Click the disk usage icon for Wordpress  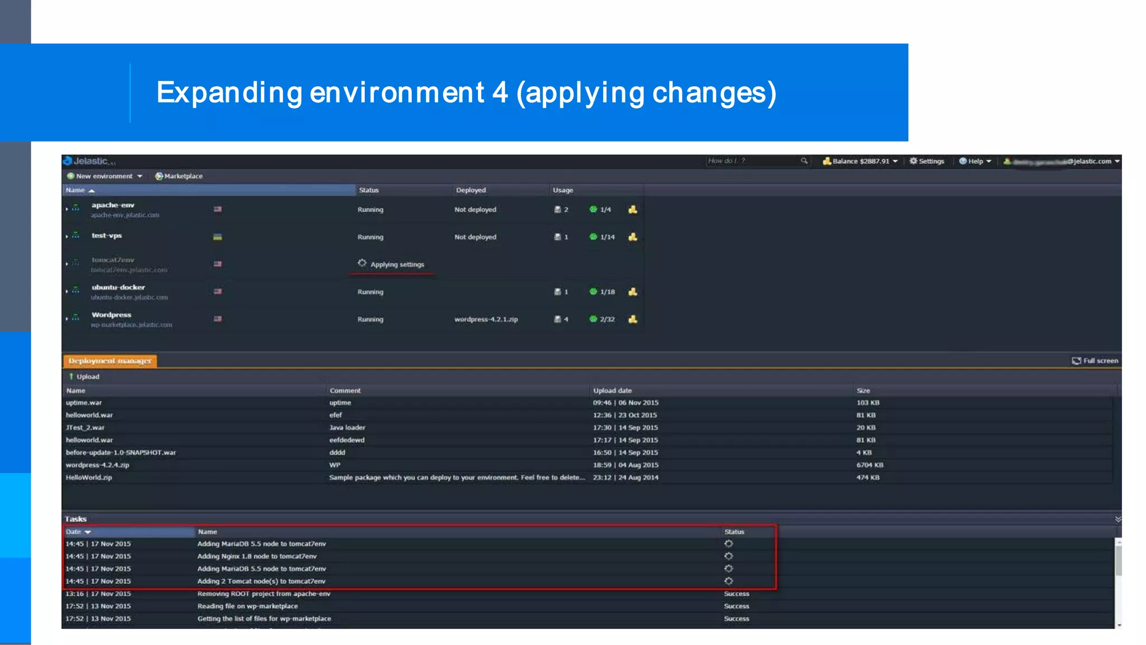coord(557,319)
